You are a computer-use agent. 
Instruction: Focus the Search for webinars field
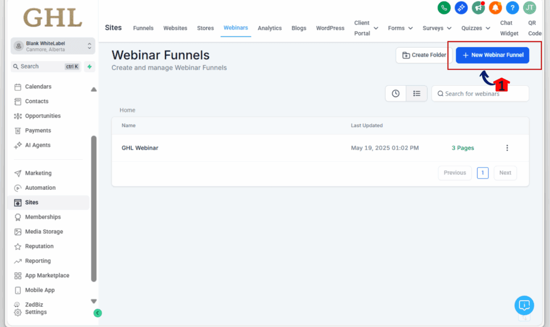[480, 94]
